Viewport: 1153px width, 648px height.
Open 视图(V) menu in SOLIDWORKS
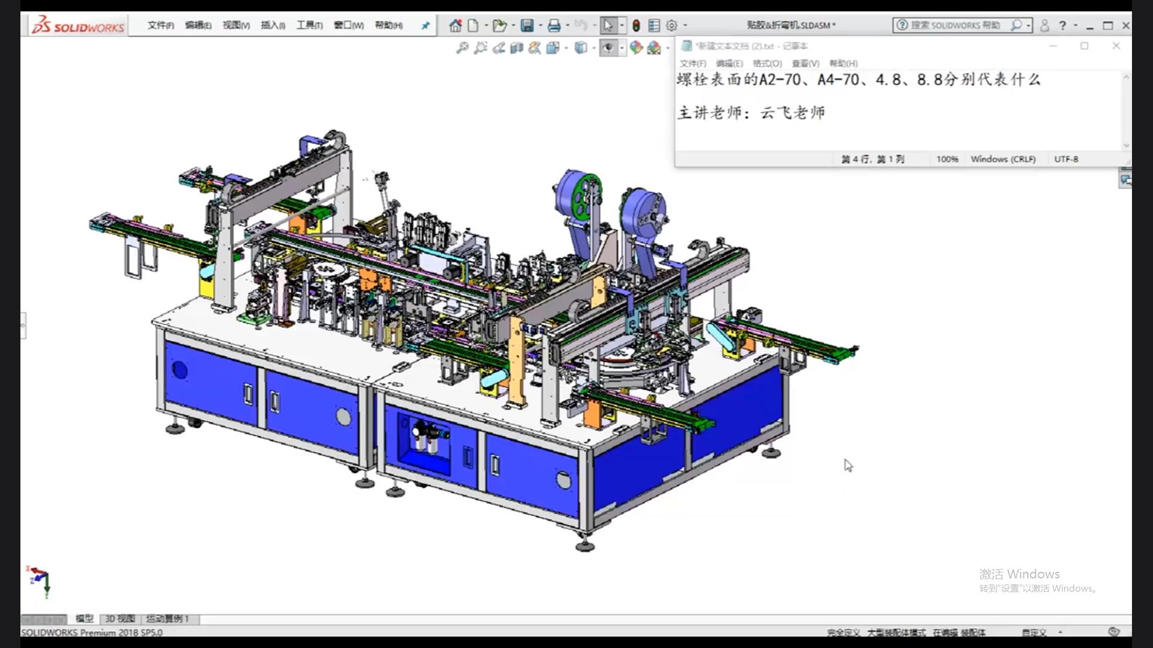[236, 25]
